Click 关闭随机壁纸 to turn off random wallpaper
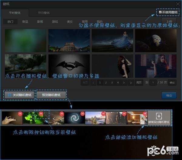The width and height of the screenshot is (182, 160). tap(19, 95)
